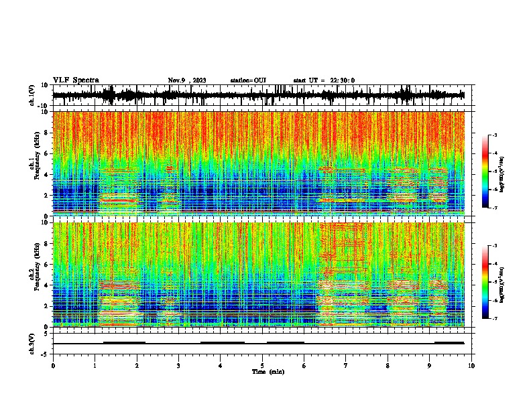The height and width of the screenshot is (410, 531).
Task: Click the ch.1 "Frequency (kHz)" axis label
Action: click(x=38, y=155)
